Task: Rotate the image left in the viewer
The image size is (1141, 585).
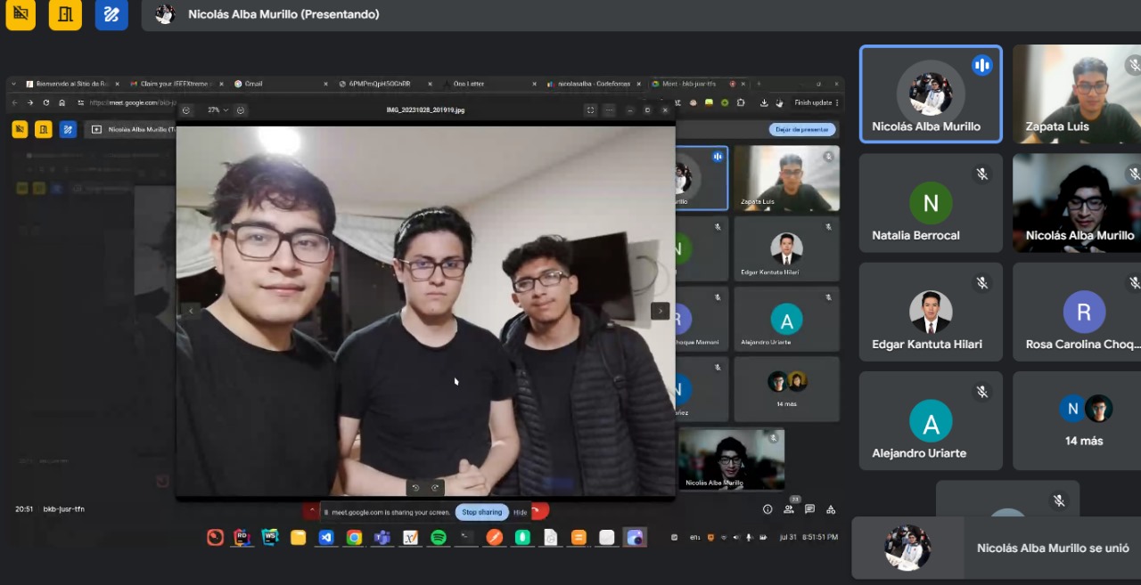Action: tap(415, 487)
